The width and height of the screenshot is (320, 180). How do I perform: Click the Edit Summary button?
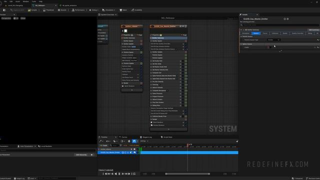[x=313, y=30]
